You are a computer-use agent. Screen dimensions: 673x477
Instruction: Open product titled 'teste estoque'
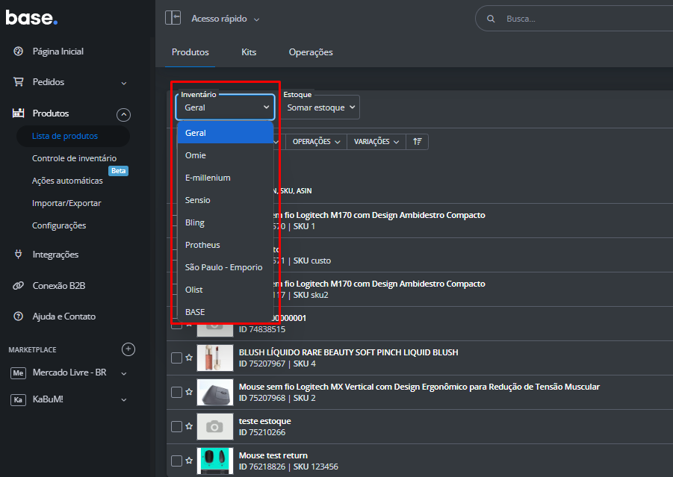pyautogui.click(x=265, y=421)
